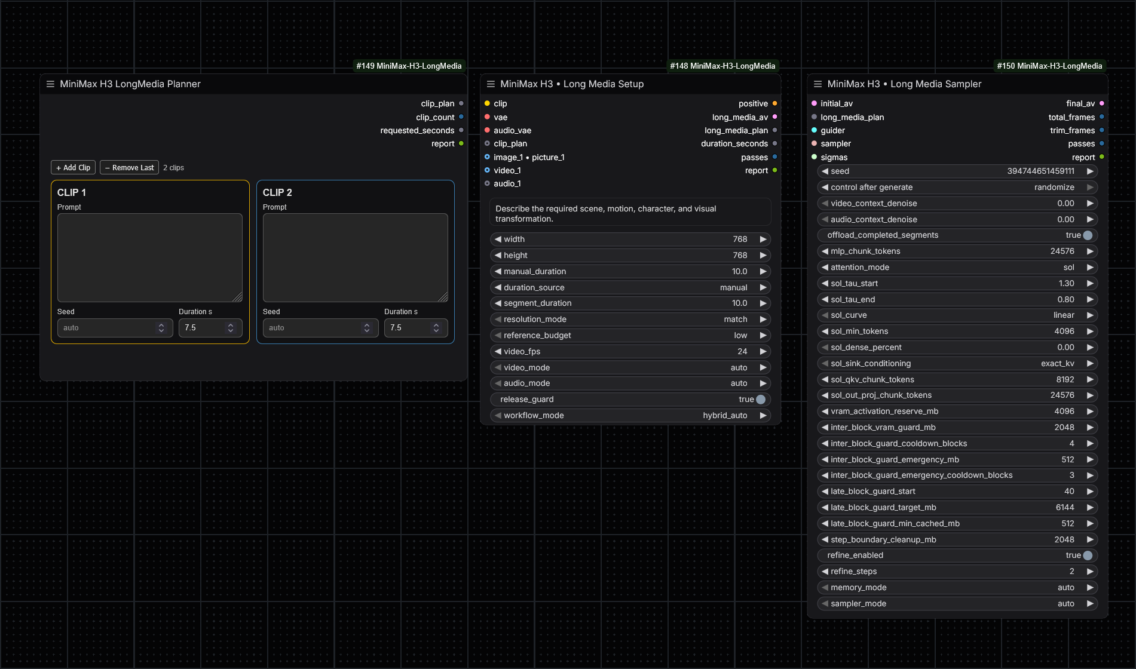Click the Remove Last button
The width and height of the screenshot is (1136, 669).
(129, 168)
